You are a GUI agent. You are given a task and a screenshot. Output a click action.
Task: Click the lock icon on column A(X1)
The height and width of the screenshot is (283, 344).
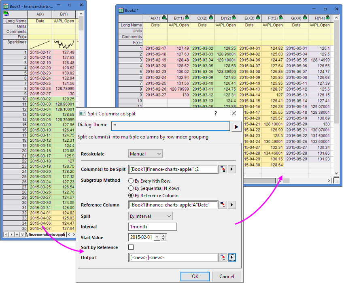[164, 18]
